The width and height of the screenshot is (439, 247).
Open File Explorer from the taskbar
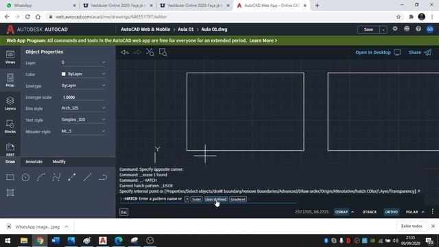point(24,241)
